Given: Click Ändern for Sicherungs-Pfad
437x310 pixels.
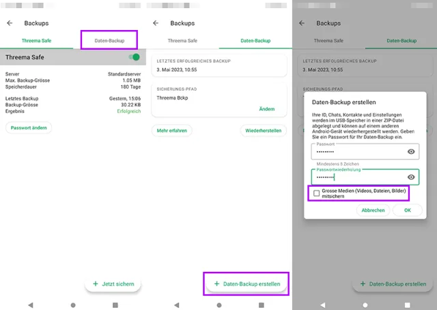Looking at the screenshot, I should point(267,109).
